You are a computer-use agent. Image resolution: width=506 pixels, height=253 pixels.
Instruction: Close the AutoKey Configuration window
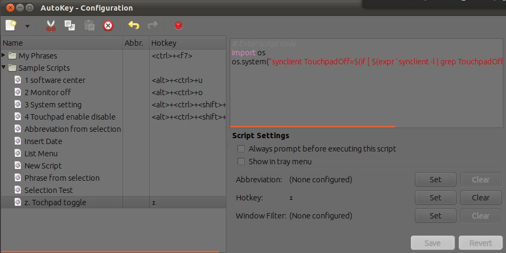point(10,7)
